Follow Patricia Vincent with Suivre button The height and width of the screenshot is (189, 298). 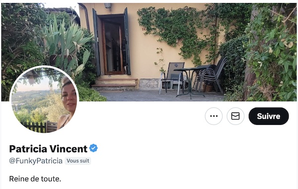pos(269,116)
